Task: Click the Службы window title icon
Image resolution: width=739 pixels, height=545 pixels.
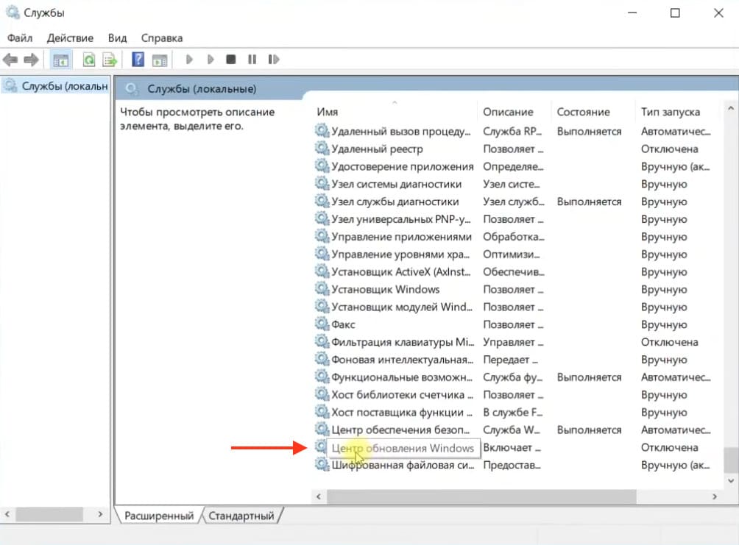Action: tap(13, 12)
